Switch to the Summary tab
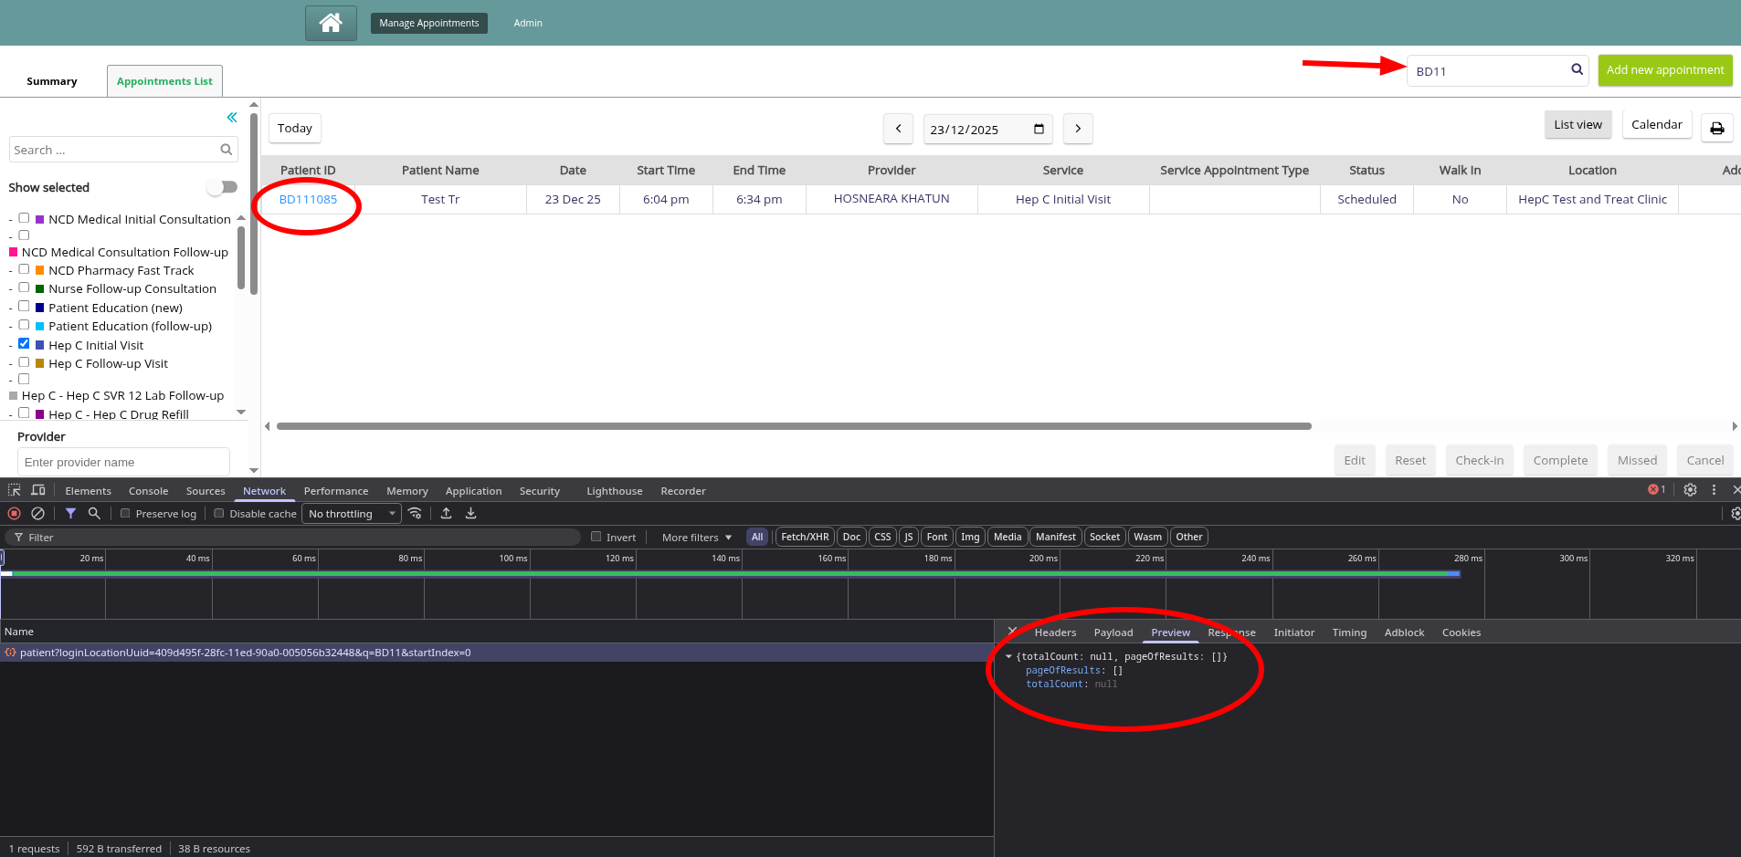1741x857 pixels. click(x=52, y=81)
